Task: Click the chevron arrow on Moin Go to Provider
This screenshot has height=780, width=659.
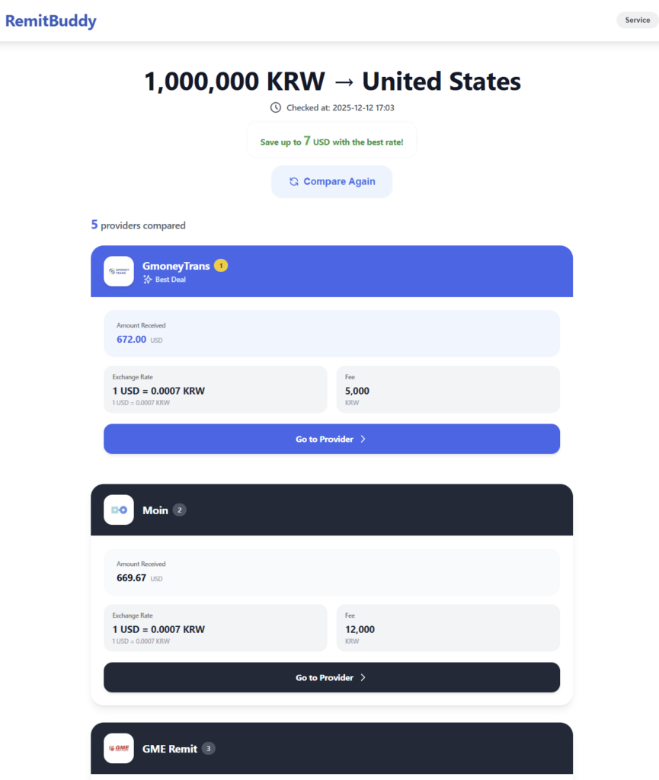Action: [x=363, y=677]
